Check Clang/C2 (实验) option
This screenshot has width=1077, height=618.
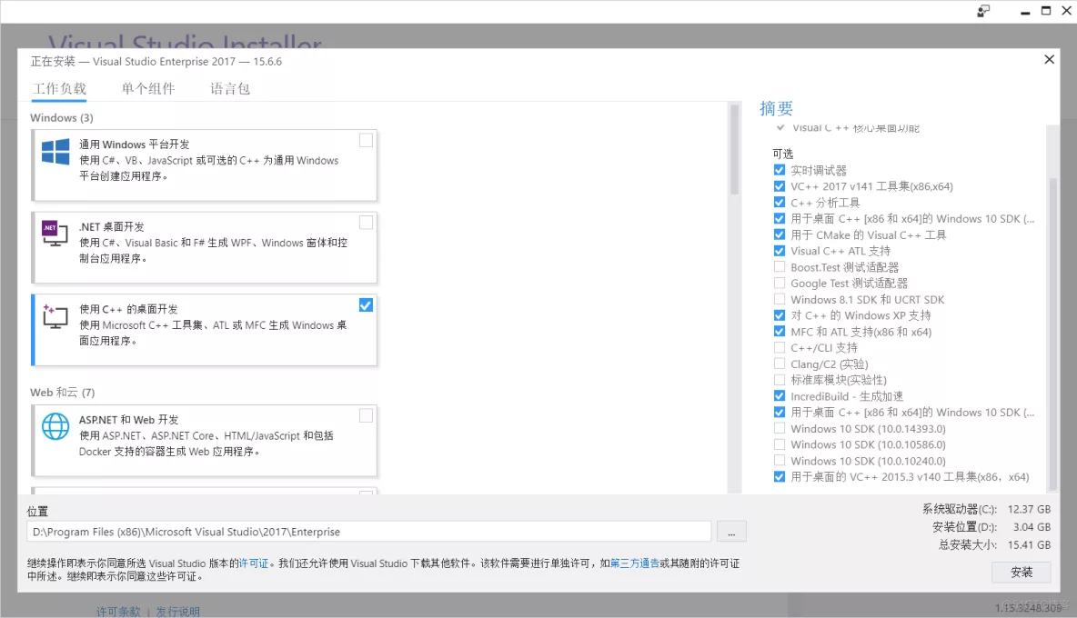click(x=779, y=364)
